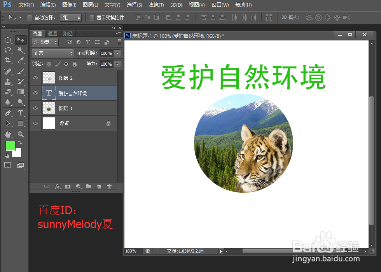Add a layer mask
Viewport: 381px width, 272px height.
[68, 186]
